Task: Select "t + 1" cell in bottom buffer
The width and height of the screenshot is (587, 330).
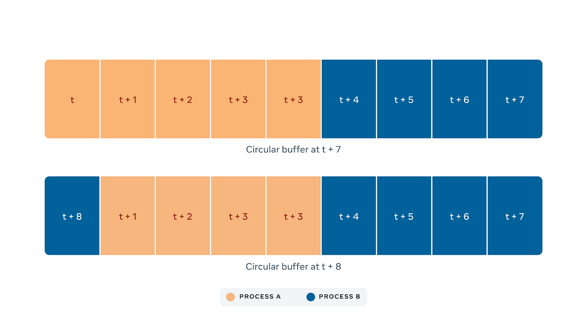Action: coord(127,216)
